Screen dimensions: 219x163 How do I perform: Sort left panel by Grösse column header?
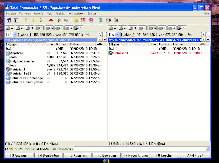(x=62, y=44)
